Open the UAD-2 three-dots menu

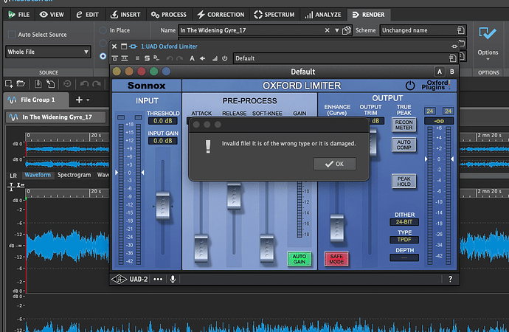[x=159, y=279]
